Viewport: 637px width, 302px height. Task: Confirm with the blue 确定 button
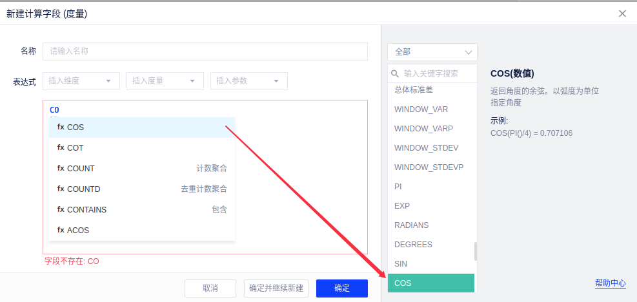(x=342, y=288)
